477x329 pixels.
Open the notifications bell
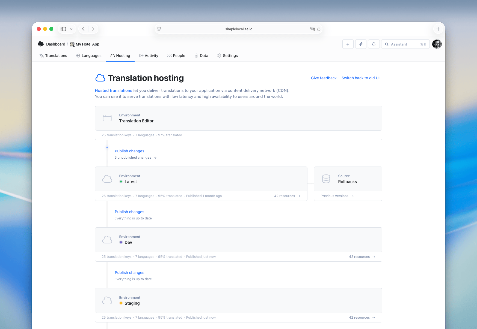coord(374,44)
